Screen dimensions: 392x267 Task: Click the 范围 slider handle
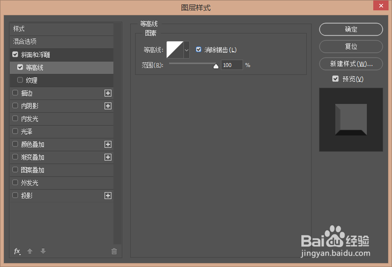point(216,66)
